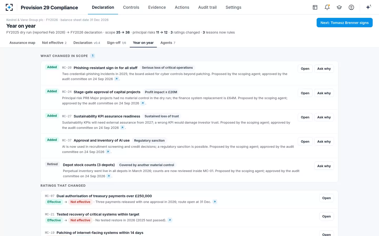The width and height of the screenshot is (379, 236).
Task: Click the Regulatory sanction tag
Action: (149, 141)
